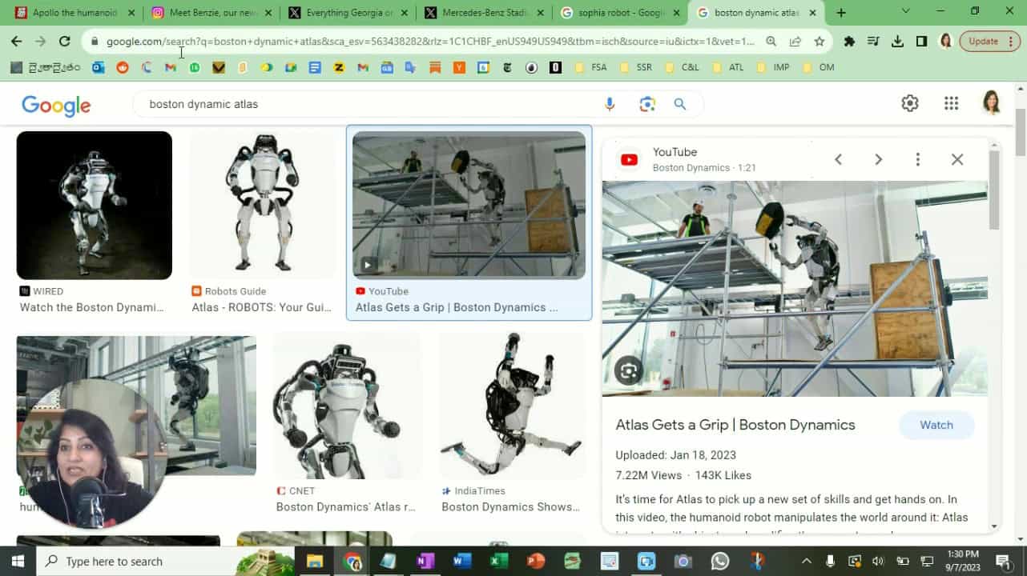Click the Watch button for the Atlas video
Viewport: 1027px width, 576px height.
click(x=936, y=425)
